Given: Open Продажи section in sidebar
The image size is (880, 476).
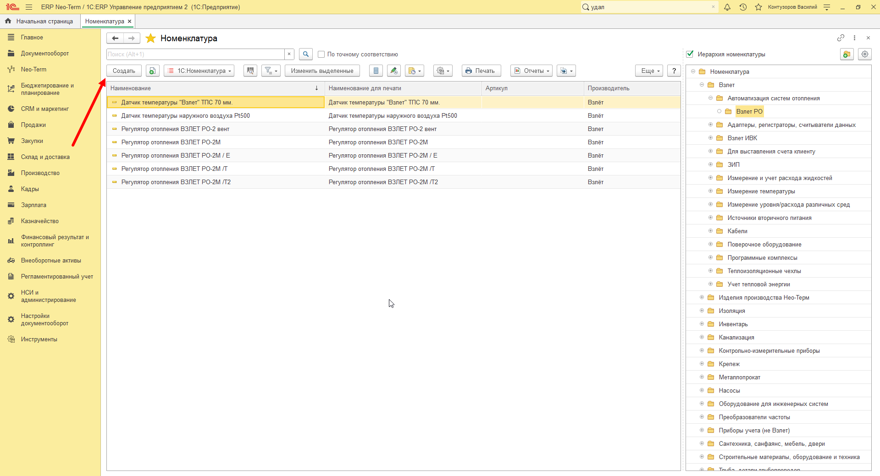Looking at the screenshot, I should [33, 125].
